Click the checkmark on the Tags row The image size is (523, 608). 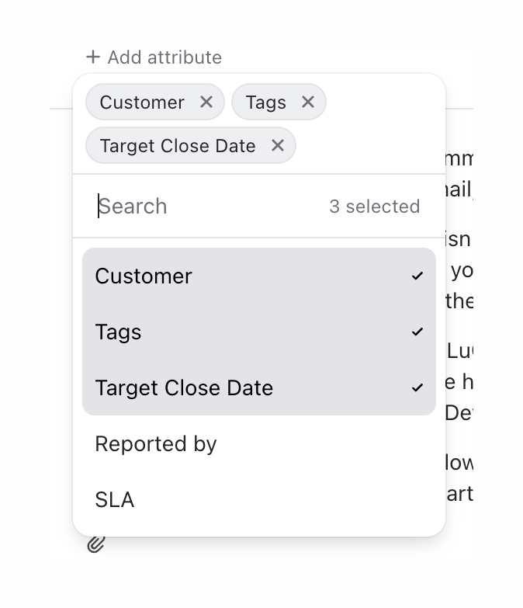[417, 332]
